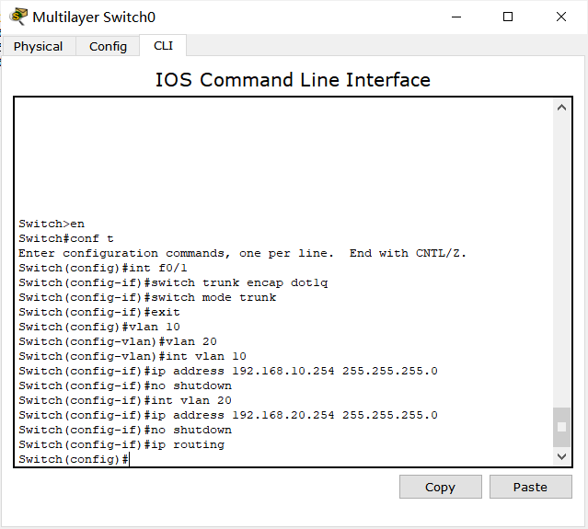Click the empty scrollbar track above the thumb
This screenshot has width=588, height=529.
pos(562,258)
